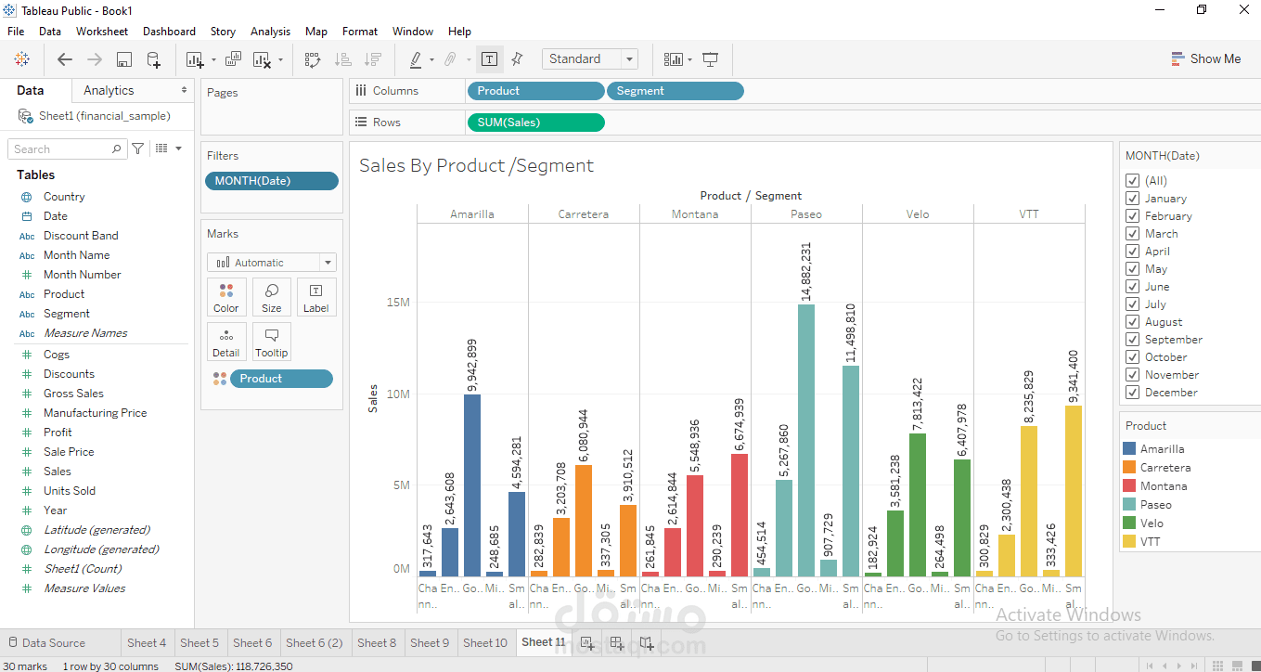Open the Format menu
This screenshot has height=672, width=1261.
click(360, 32)
